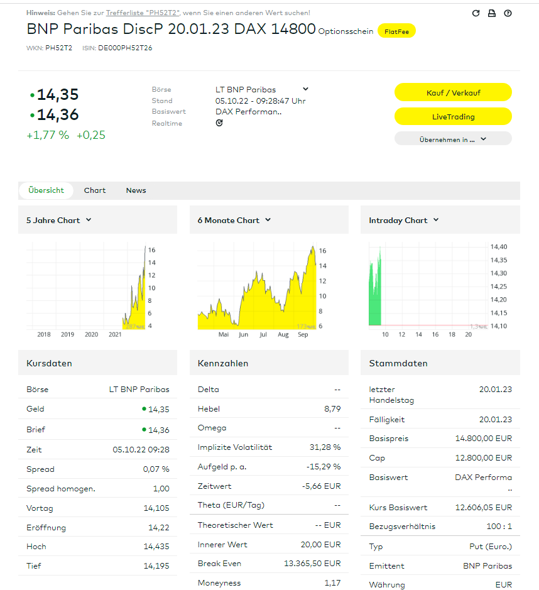539x590 pixels.
Task: Click the refresh icon at top right
Action: 476,13
